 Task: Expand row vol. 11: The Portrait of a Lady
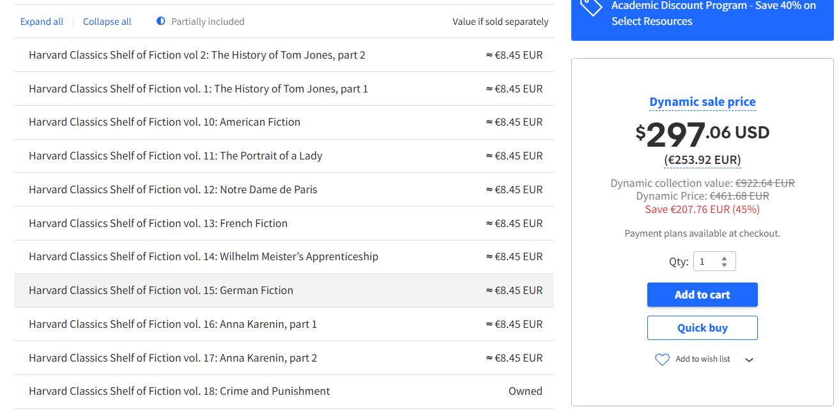coord(284,156)
